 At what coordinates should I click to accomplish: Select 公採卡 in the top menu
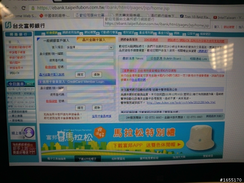click(191, 34)
